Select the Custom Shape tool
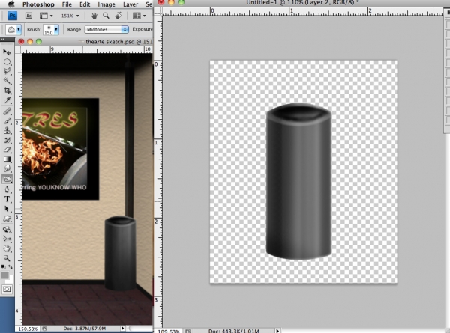Image resolution: width=450 pixels, height=333 pixels. coord(7,219)
